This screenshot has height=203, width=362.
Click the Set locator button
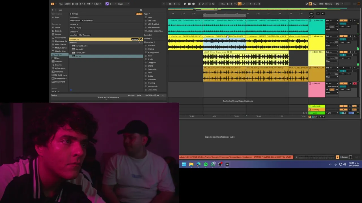tap(311, 14)
